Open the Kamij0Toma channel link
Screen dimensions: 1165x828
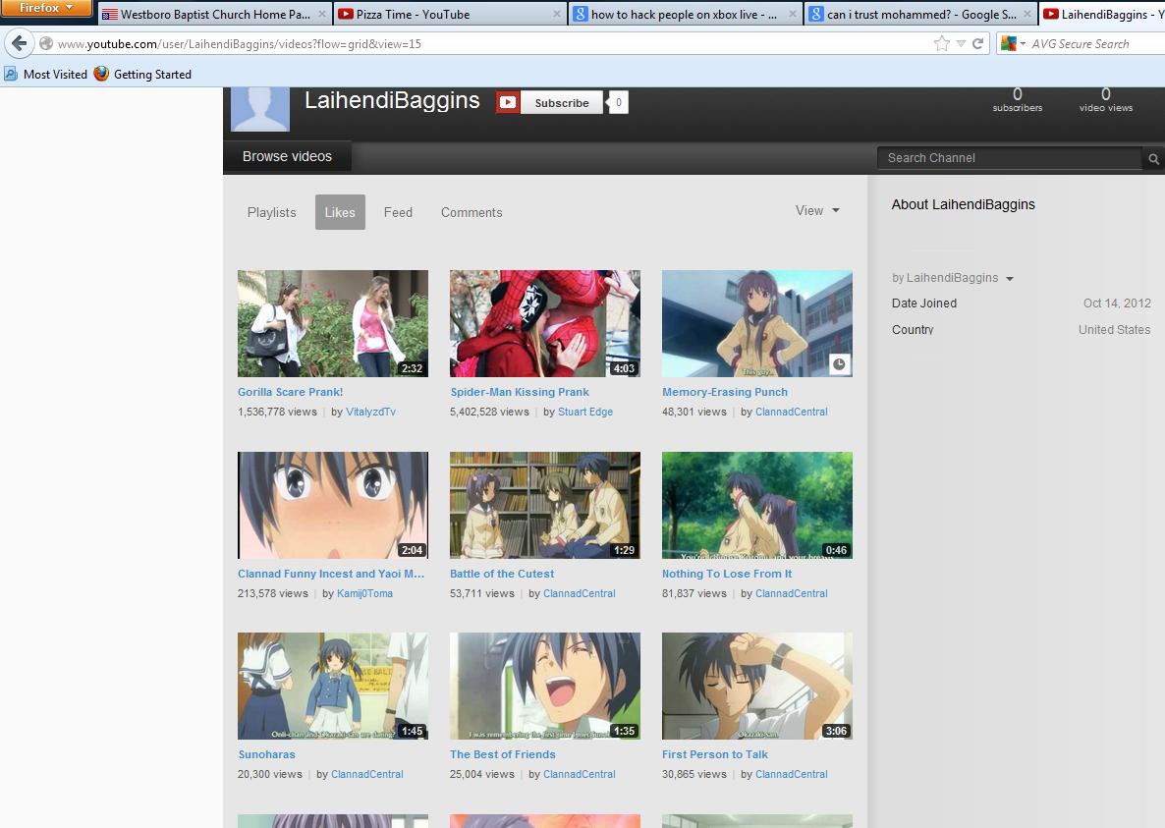pyautogui.click(x=364, y=593)
